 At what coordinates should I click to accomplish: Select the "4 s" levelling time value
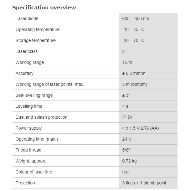pos(125,106)
